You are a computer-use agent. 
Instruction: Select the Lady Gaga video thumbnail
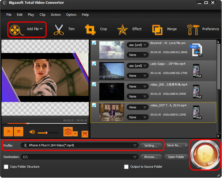coord(112,71)
